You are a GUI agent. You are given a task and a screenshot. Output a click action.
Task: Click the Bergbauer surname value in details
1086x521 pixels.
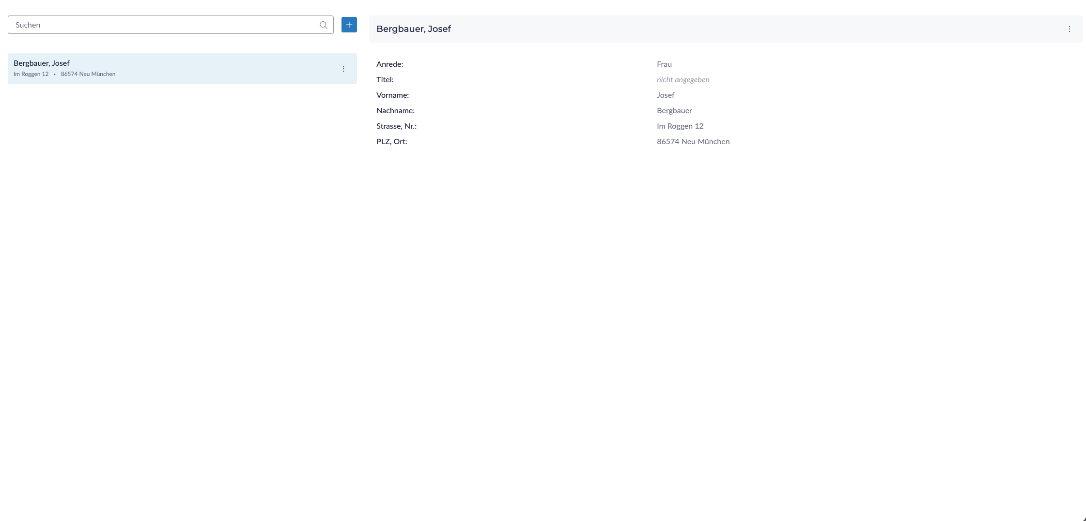(674, 111)
